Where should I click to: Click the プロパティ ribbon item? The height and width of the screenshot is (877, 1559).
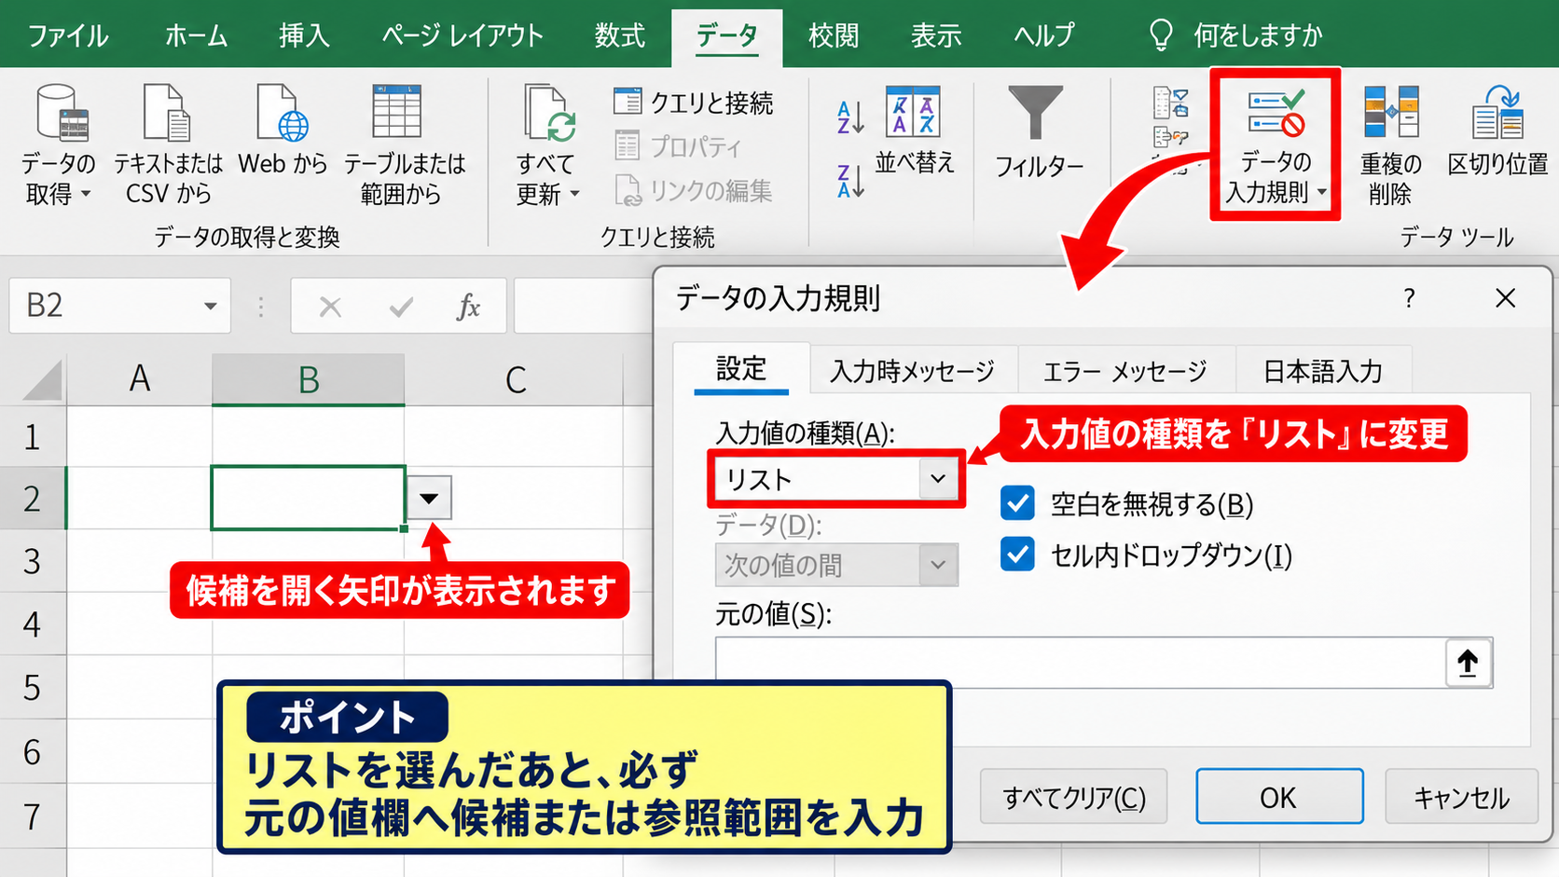(x=678, y=146)
